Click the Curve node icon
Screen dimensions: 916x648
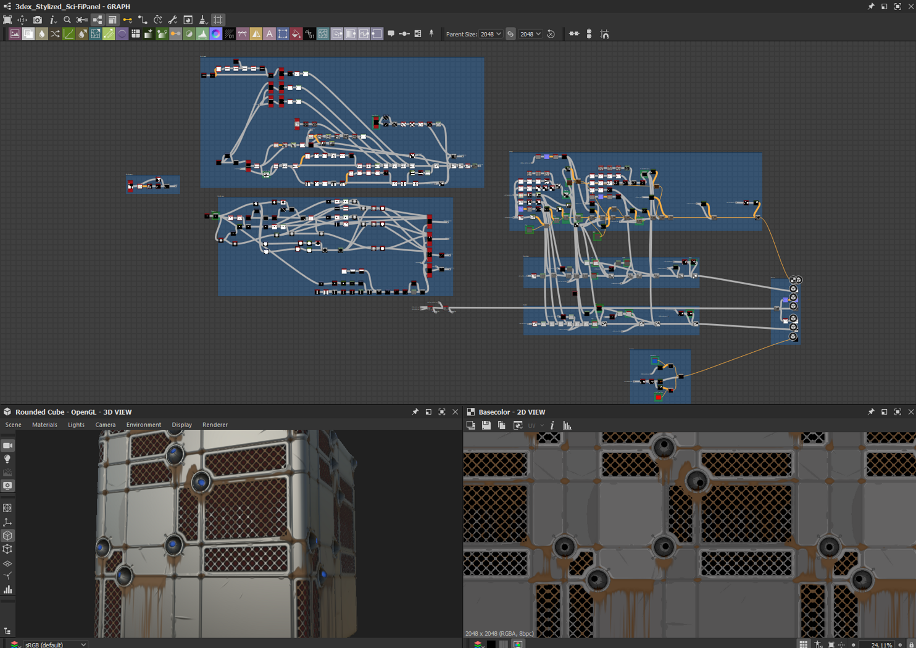pos(69,34)
